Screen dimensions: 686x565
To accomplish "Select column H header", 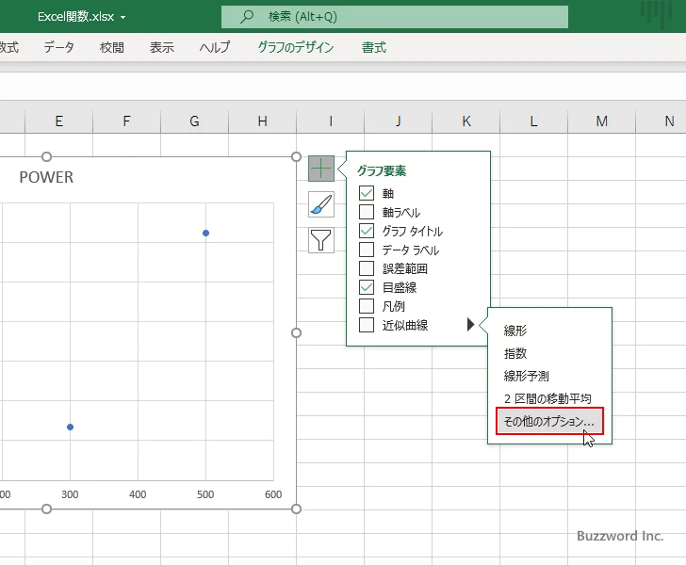I will pos(262,121).
